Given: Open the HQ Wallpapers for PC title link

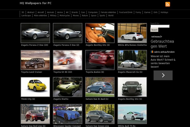Looking at the screenshot, I should (35, 3).
